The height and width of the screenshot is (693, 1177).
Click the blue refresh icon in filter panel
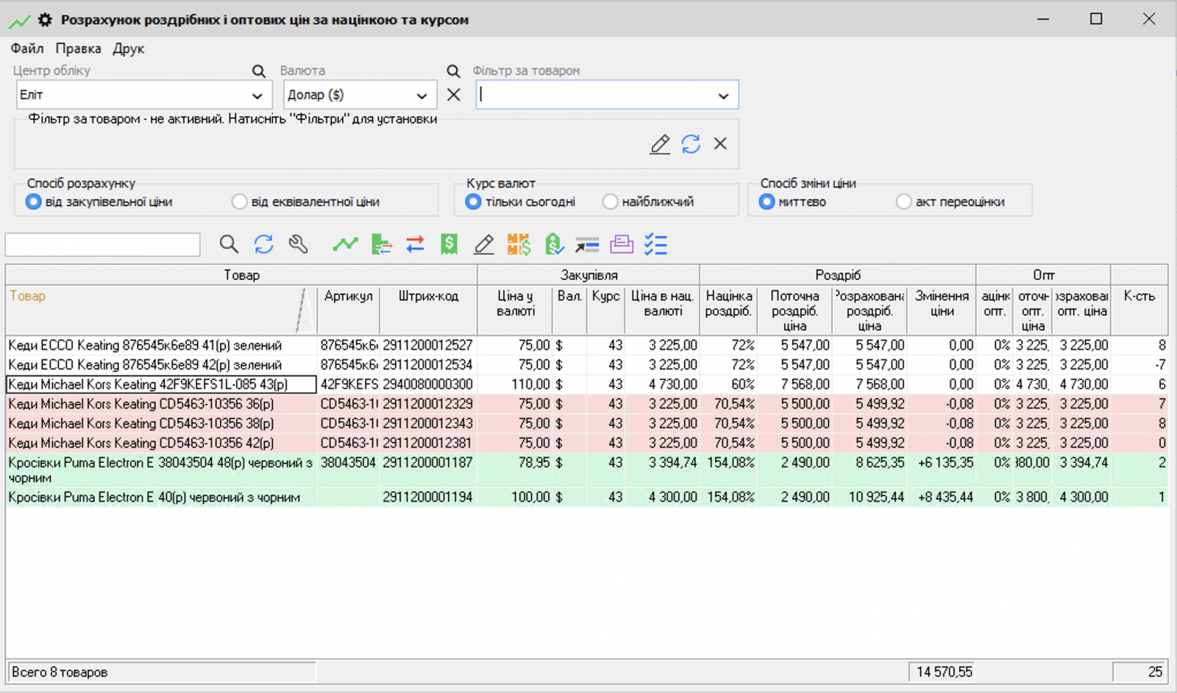click(x=691, y=144)
